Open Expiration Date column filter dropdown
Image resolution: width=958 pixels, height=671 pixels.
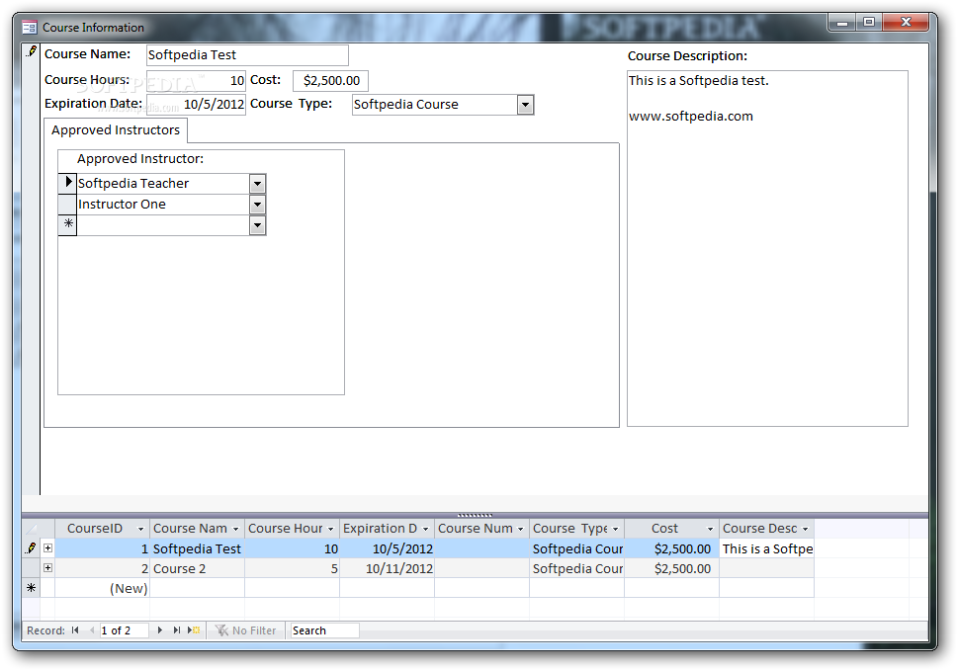(x=426, y=529)
